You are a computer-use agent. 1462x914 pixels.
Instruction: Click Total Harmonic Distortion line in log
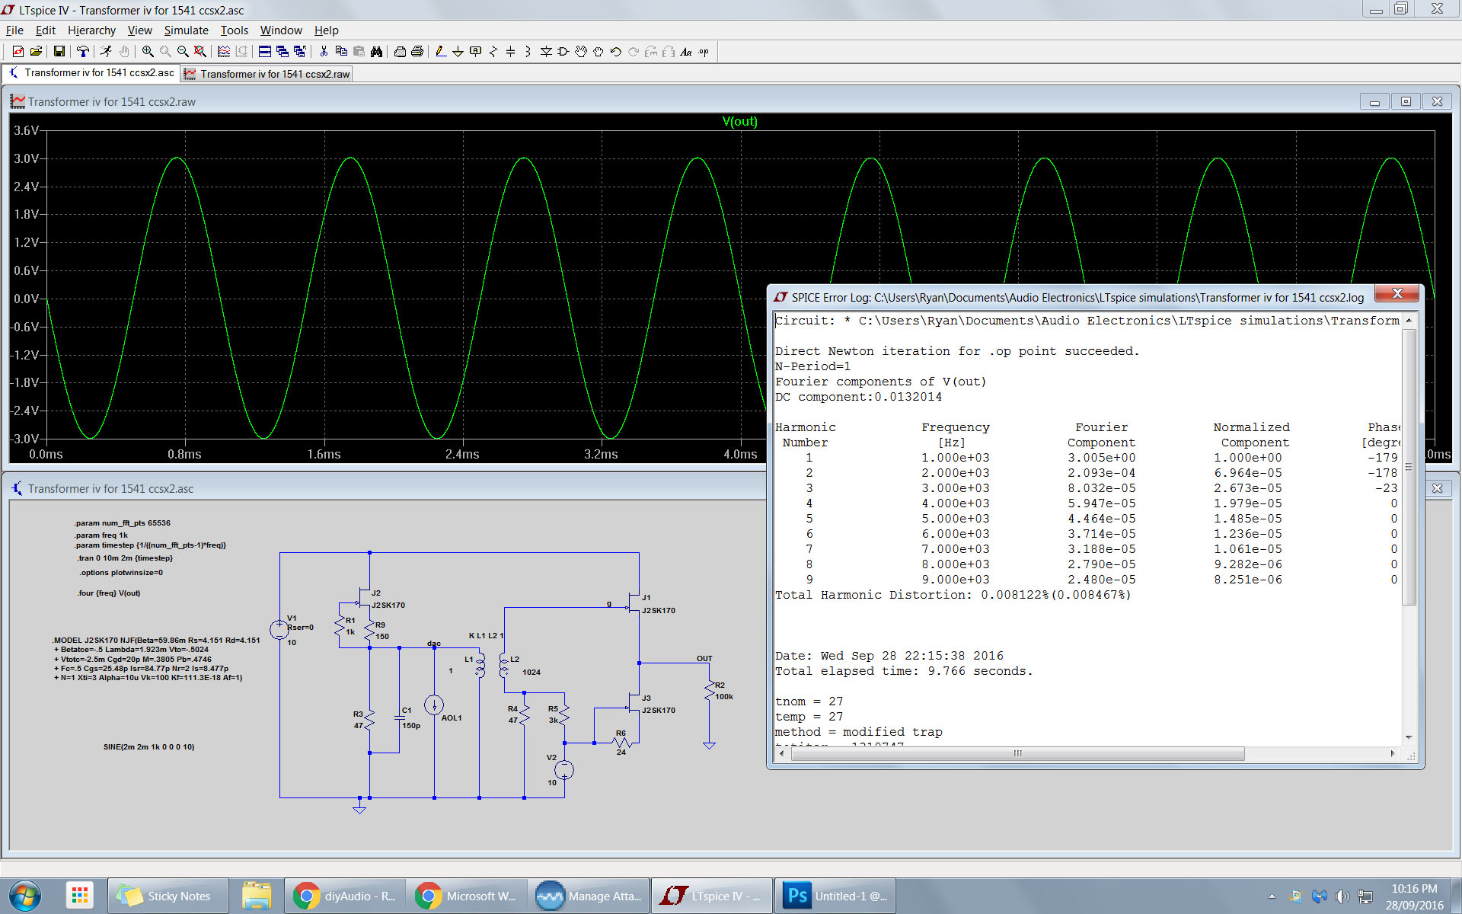point(953,595)
